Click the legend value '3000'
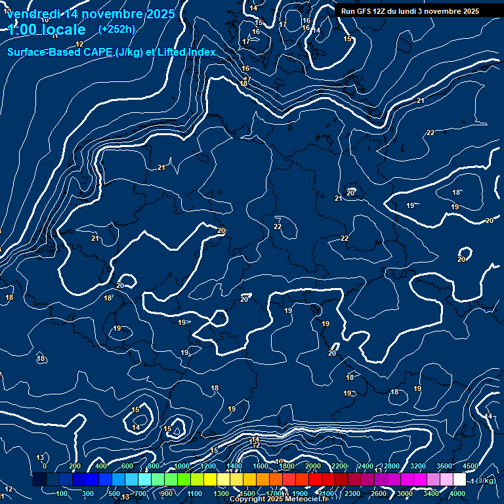The width and height of the screenshot is (504, 504). pyautogui.click(x=405, y=493)
